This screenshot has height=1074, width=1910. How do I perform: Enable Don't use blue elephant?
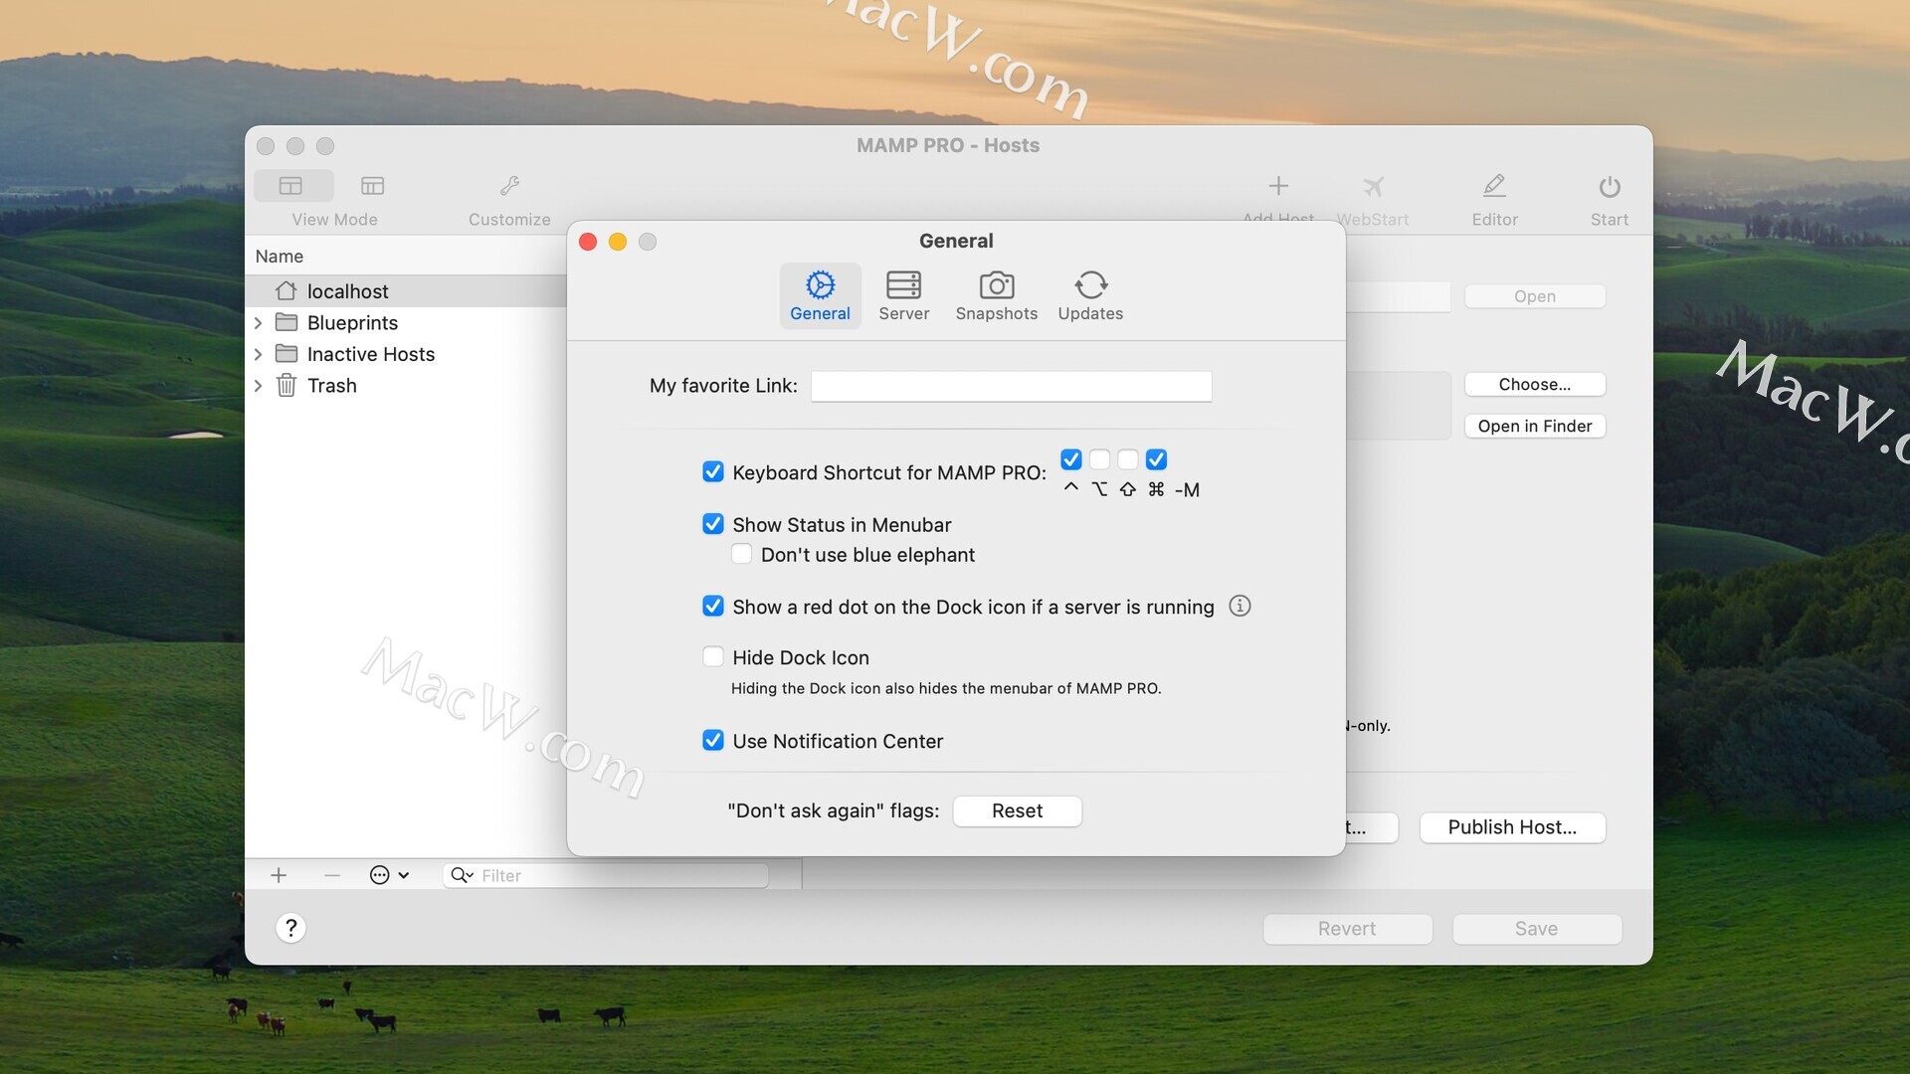coord(741,554)
